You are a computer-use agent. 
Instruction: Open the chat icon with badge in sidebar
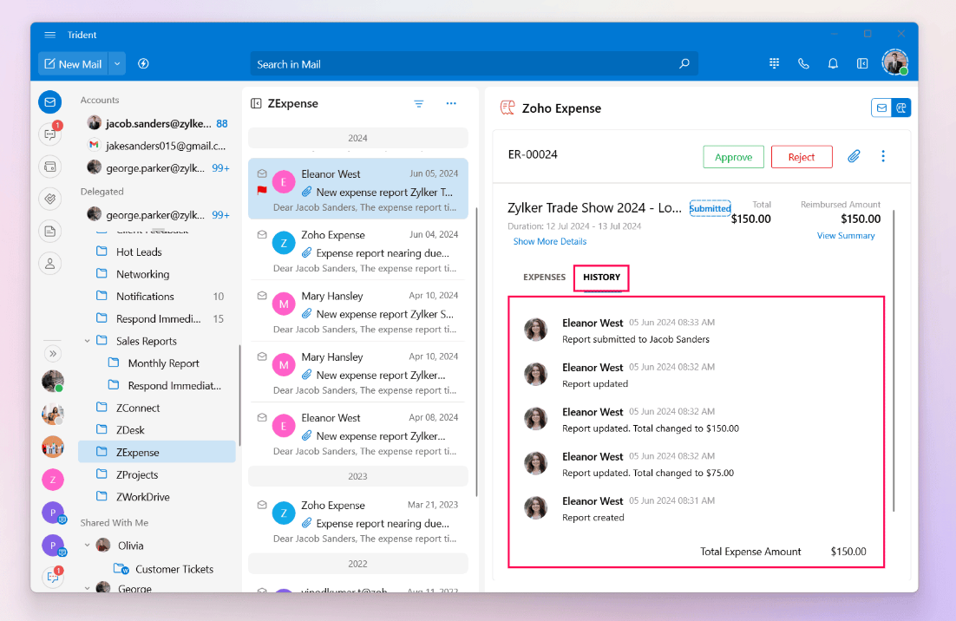(50, 134)
